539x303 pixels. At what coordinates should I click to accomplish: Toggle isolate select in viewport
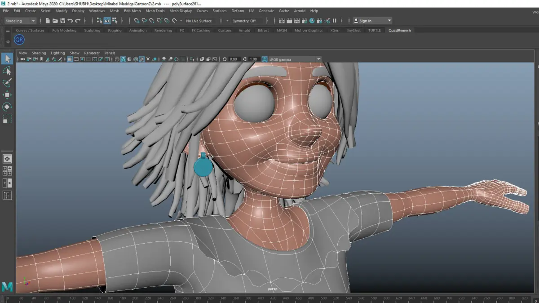[192, 59]
